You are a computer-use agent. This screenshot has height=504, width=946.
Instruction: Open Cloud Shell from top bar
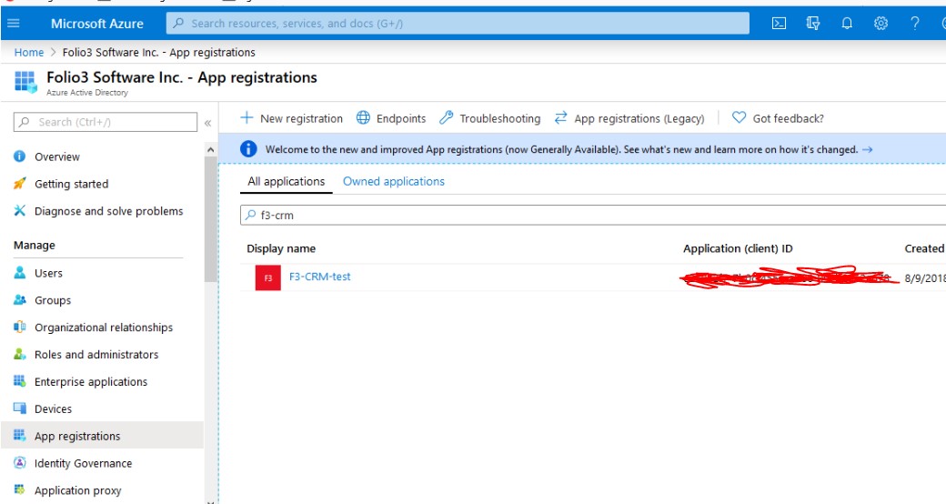click(779, 24)
